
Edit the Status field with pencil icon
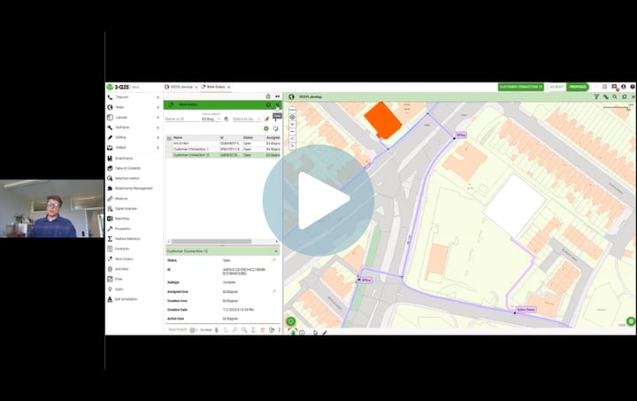[274, 260]
